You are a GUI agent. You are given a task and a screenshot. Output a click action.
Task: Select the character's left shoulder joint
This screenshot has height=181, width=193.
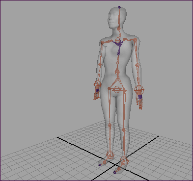pos(135,40)
